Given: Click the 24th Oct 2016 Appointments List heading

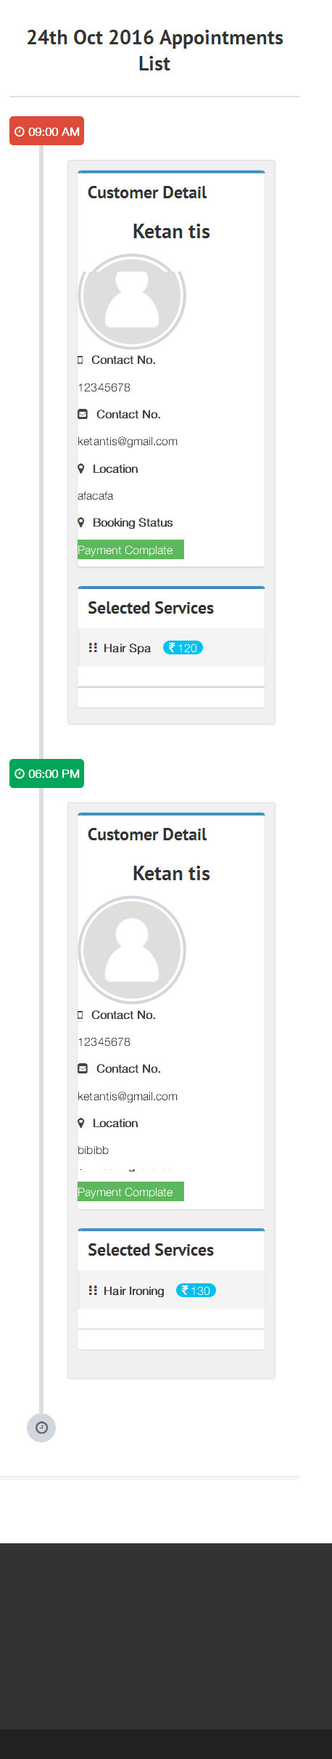Looking at the screenshot, I should tap(154, 50).
